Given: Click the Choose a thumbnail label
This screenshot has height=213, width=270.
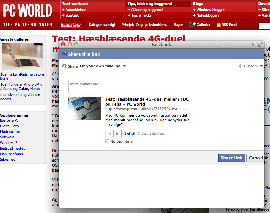Looking at the screenshot, I should [152, 134].
